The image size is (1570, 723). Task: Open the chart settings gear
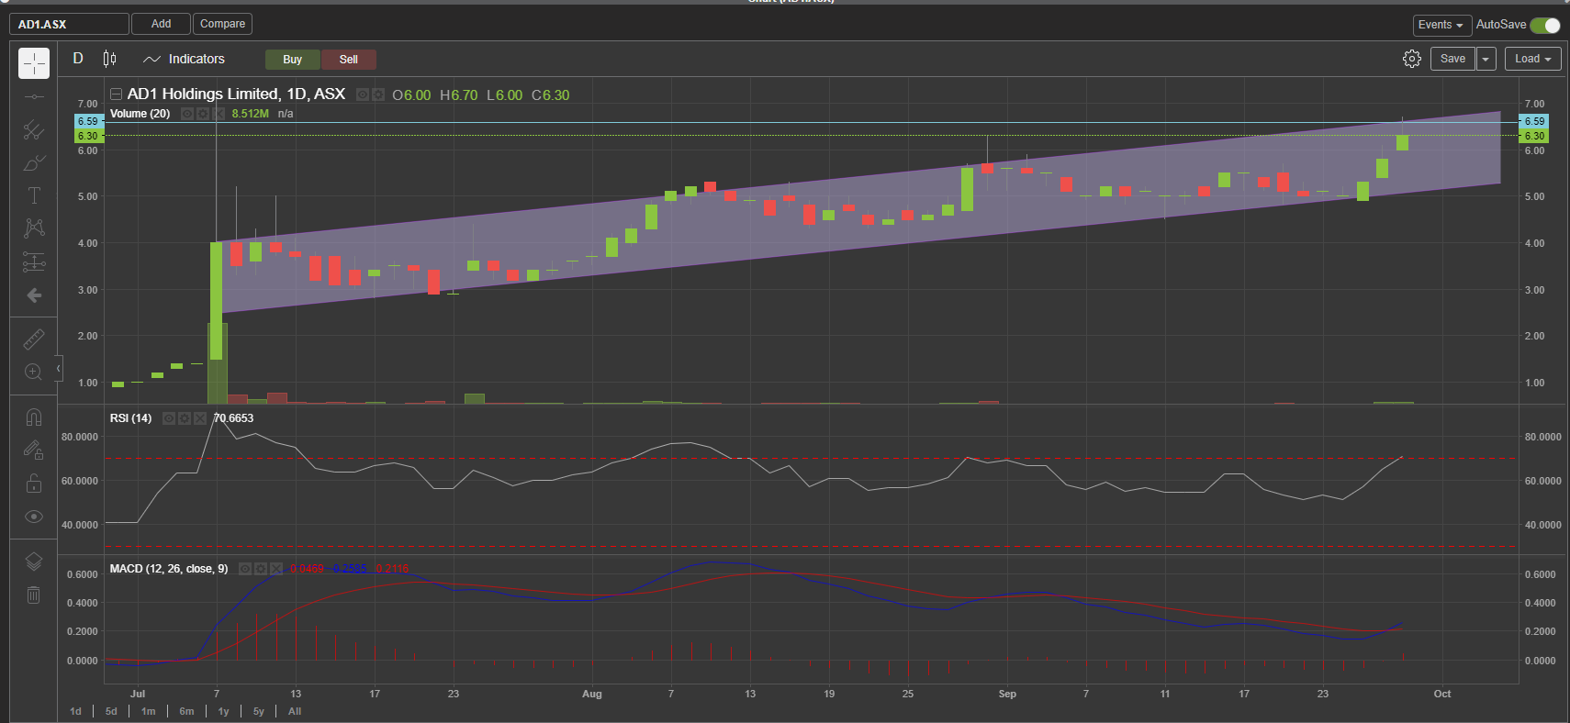(1412, 59)
